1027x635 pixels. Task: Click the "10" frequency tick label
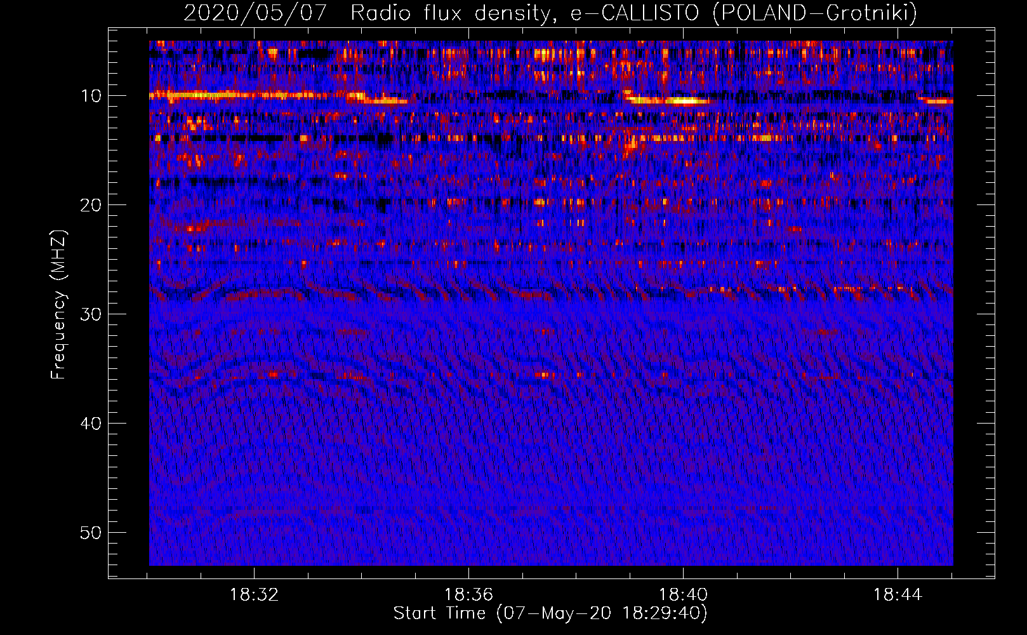pyautogui.click(x=91, y=96)
